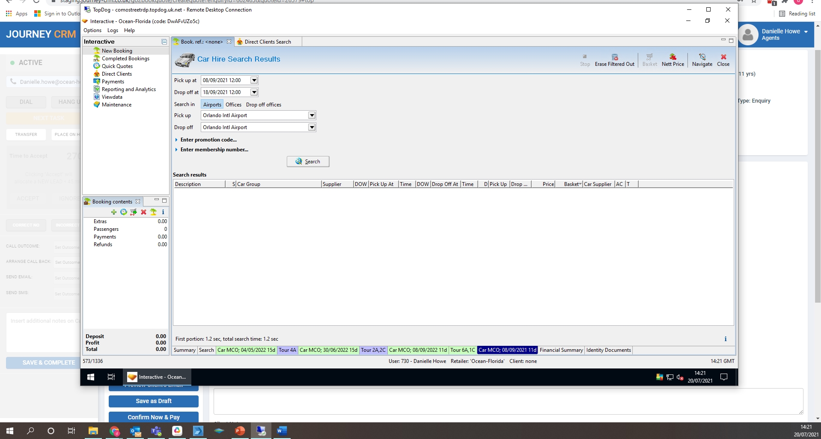Click the blue info icon in Booking contents
Viewport: 821px width, 439px height.
click(163, 212)
